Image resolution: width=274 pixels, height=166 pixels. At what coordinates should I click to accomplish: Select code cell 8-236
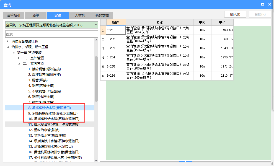point(116,76)
